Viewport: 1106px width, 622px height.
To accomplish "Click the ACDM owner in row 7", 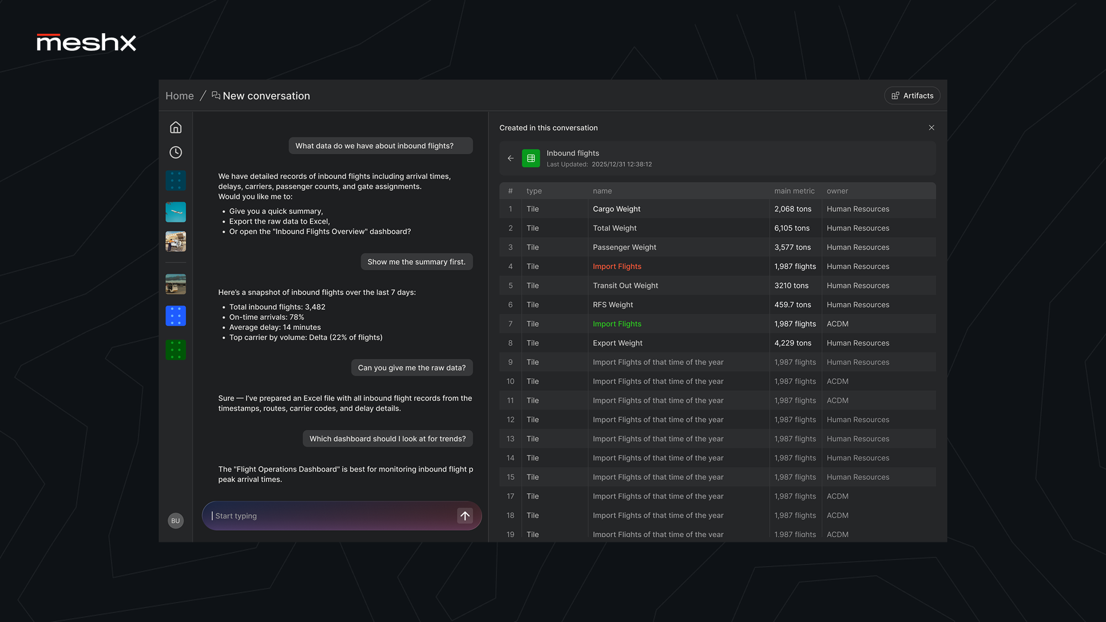I will click(837, 324).
